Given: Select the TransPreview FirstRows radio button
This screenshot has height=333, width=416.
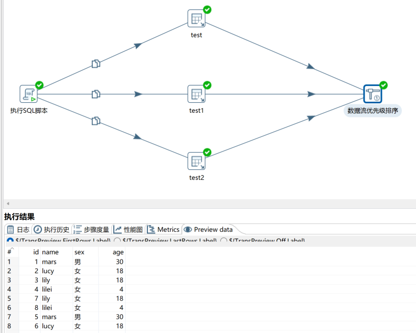Looking at the screenshot, I should [9, 241].
